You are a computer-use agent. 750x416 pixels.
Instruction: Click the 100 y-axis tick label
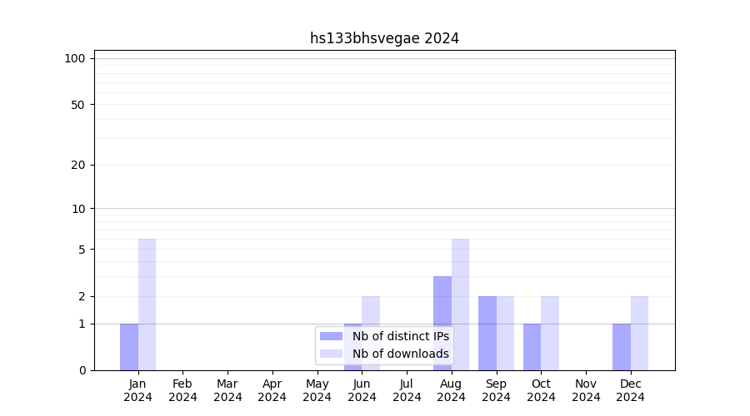coord(75,58)
